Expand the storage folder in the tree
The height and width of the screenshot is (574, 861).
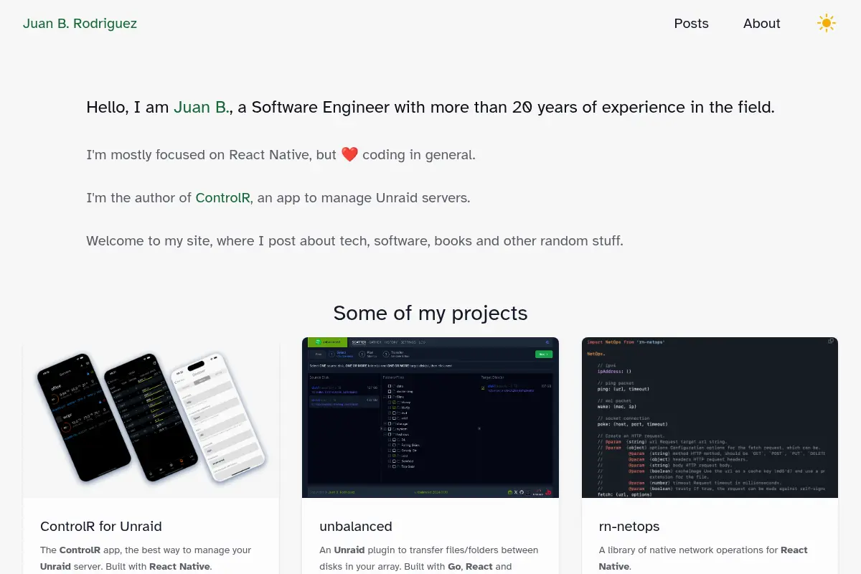coord(385,424)
